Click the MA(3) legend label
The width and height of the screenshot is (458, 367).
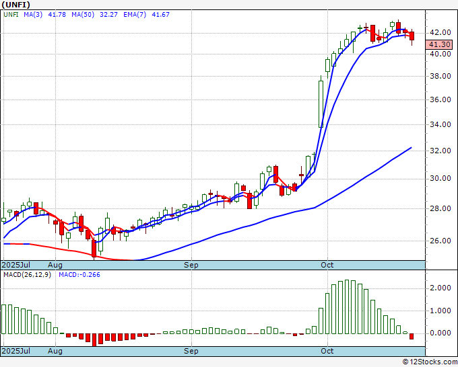tap(33, 15)
